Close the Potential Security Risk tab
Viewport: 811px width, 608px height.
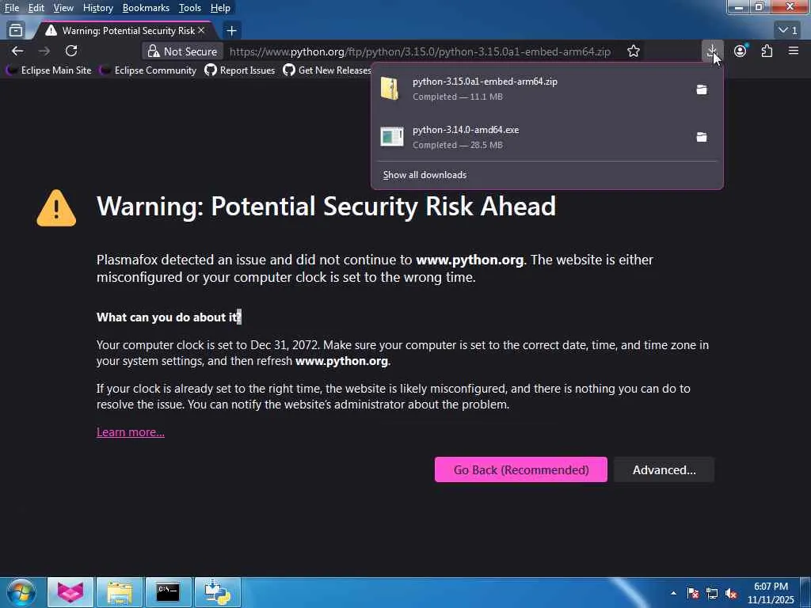click(x=201, y=31)
